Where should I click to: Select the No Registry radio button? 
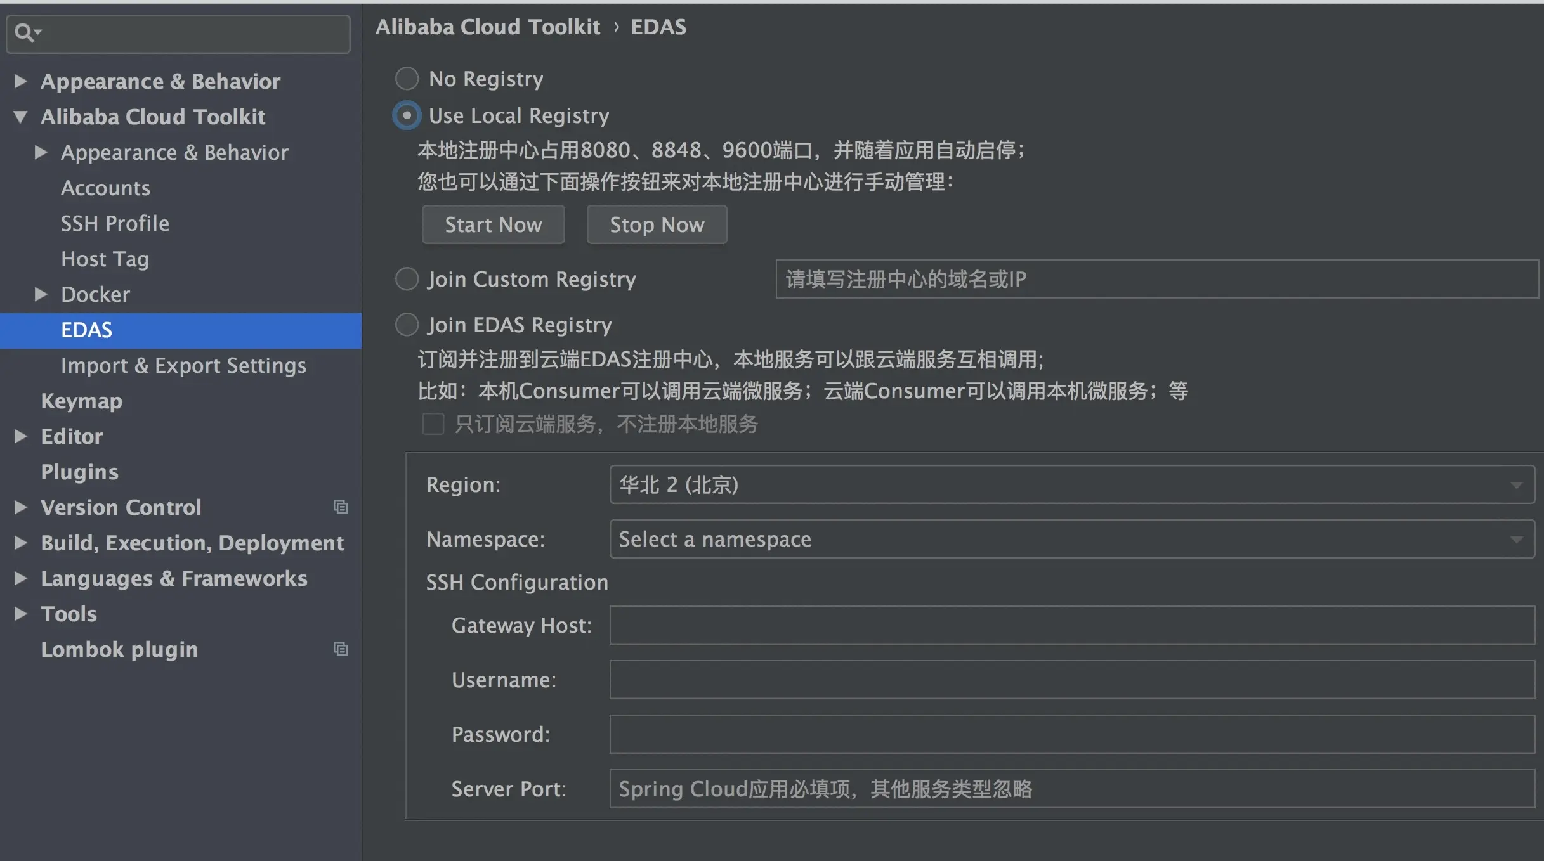[407, 79]
